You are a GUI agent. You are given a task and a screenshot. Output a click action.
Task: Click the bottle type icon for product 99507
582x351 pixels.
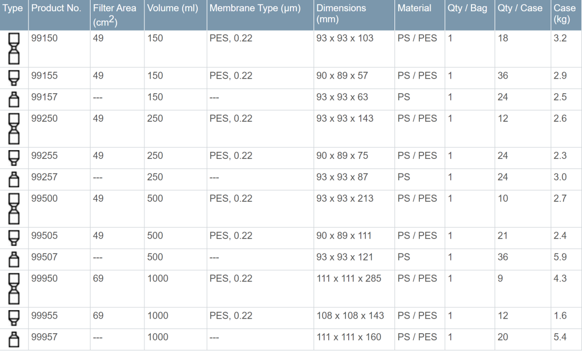(13, 259)
